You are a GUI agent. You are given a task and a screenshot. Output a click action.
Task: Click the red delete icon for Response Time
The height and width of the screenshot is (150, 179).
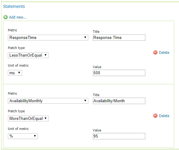(x=155, y=52)
